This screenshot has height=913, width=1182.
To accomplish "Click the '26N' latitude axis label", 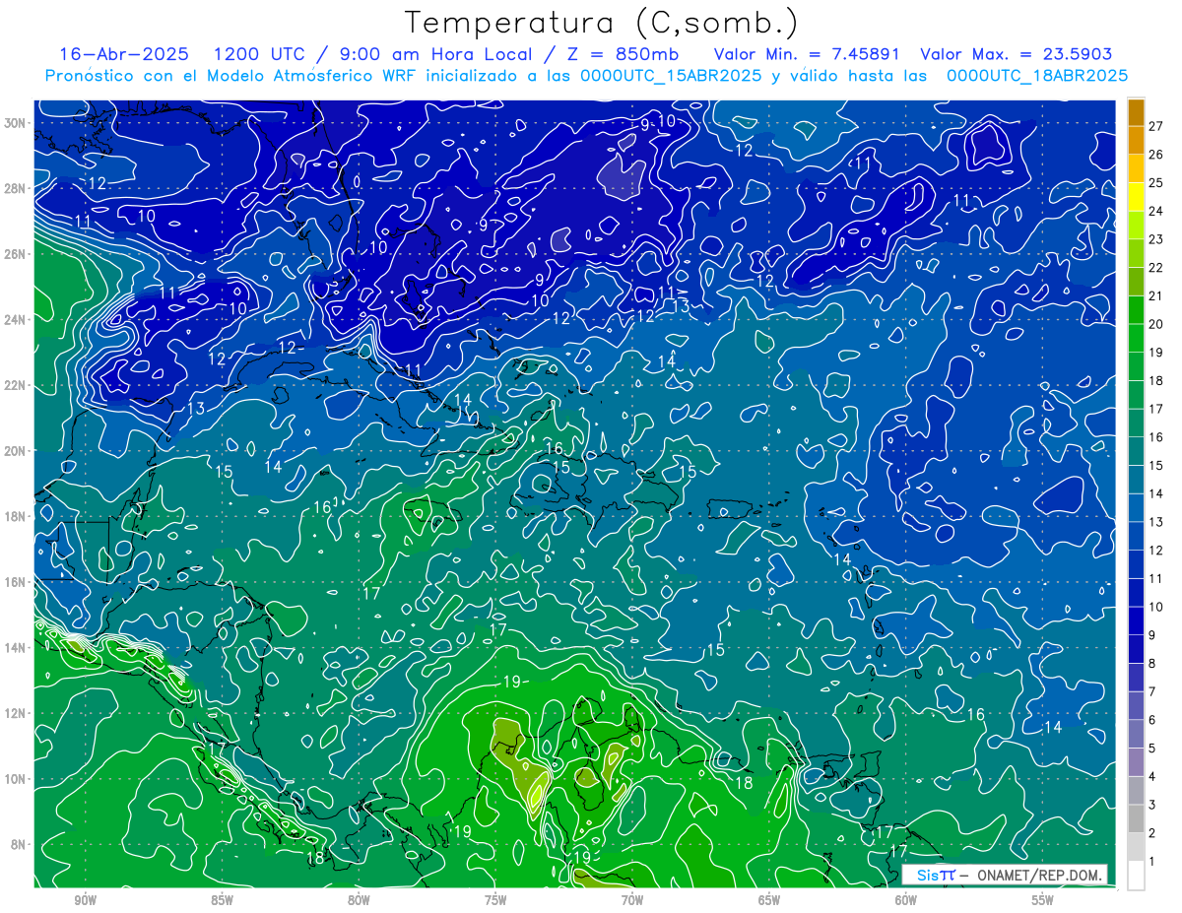I will click(17, 254).
